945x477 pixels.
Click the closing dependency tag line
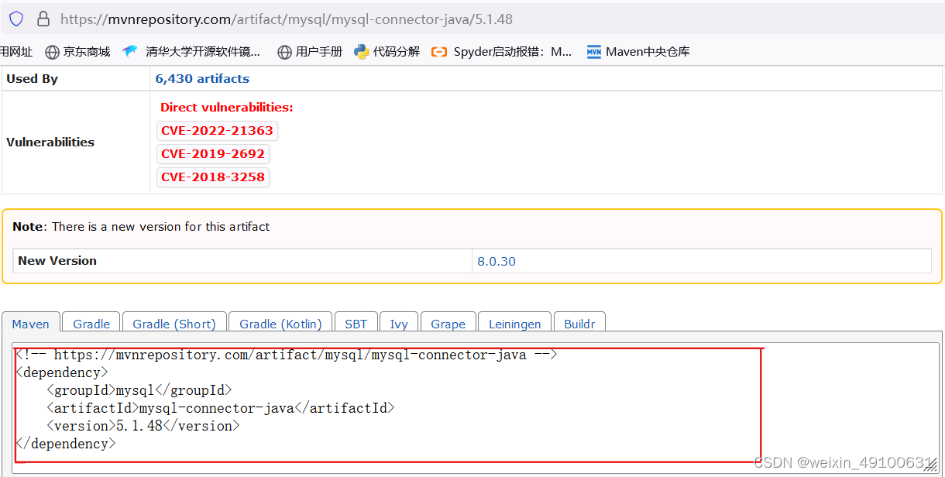coord(66,444)
